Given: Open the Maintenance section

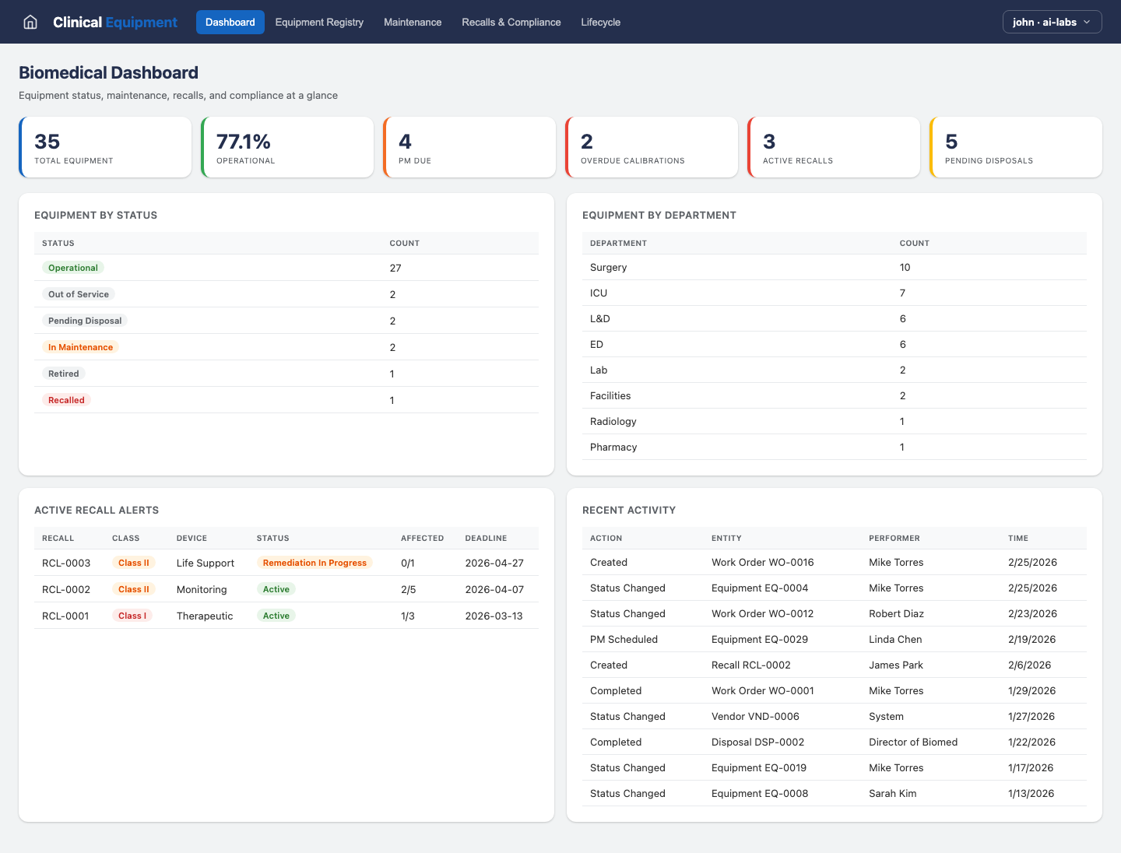Looking at the screenshot, I should pyautogui.click(x=413, y=22).
